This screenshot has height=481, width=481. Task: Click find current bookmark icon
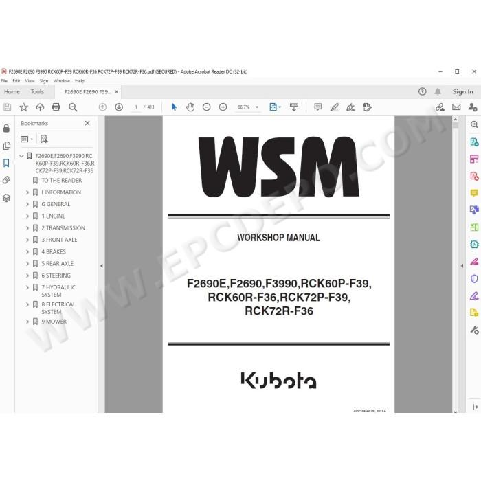[44, 139]
